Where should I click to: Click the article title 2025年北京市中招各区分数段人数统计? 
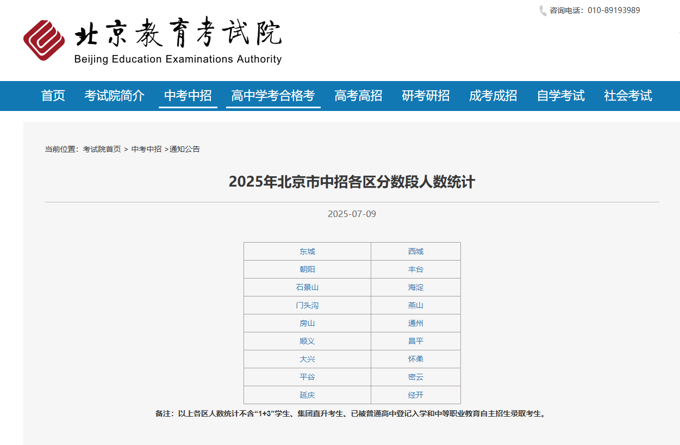(352, 182)
